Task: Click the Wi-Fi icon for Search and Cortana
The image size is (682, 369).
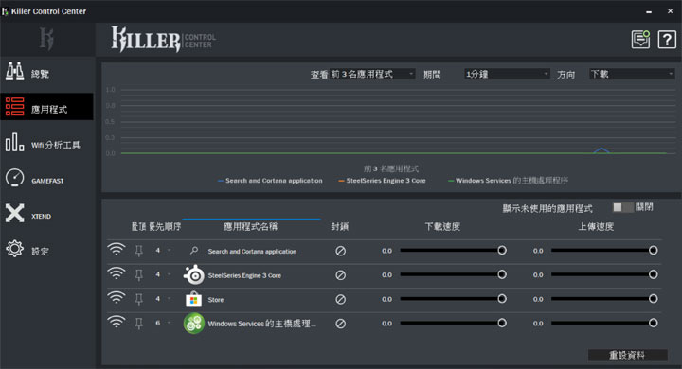Action: pos(117,250)
